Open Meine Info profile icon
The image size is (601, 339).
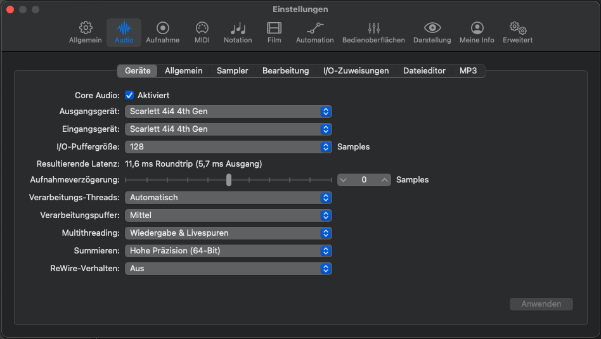(477, 29)
